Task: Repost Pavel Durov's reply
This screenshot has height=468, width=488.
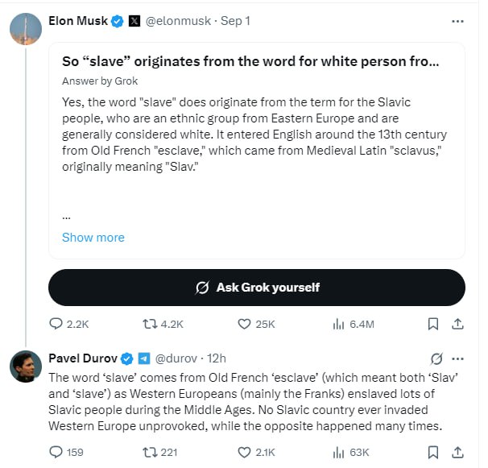Action: pyautogui.click(x=160, y=452)
